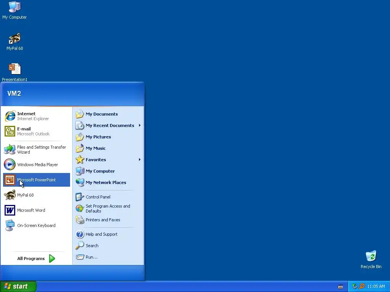Launch Internet Explorer from Start menu
Viewport: 390px width, 292px height.
click(x=37, y=116)
